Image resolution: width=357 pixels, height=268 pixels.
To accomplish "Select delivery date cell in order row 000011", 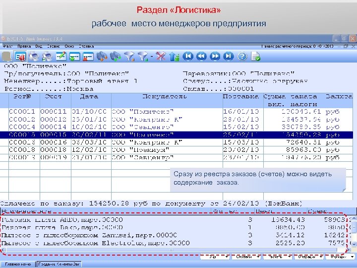I will [x=243, y=112].
